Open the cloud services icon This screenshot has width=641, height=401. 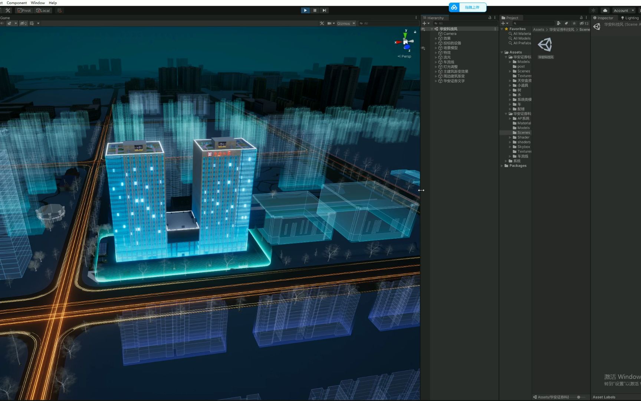point(605,10)
